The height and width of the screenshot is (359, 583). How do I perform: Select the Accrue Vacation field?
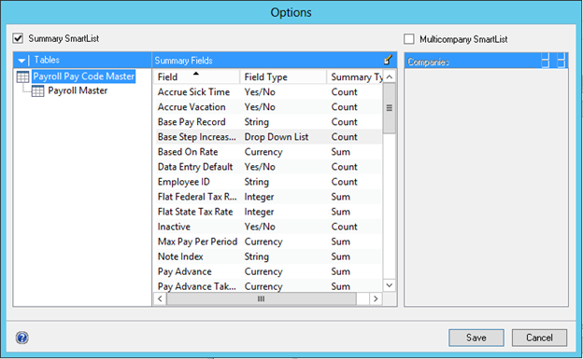[192, 107]
